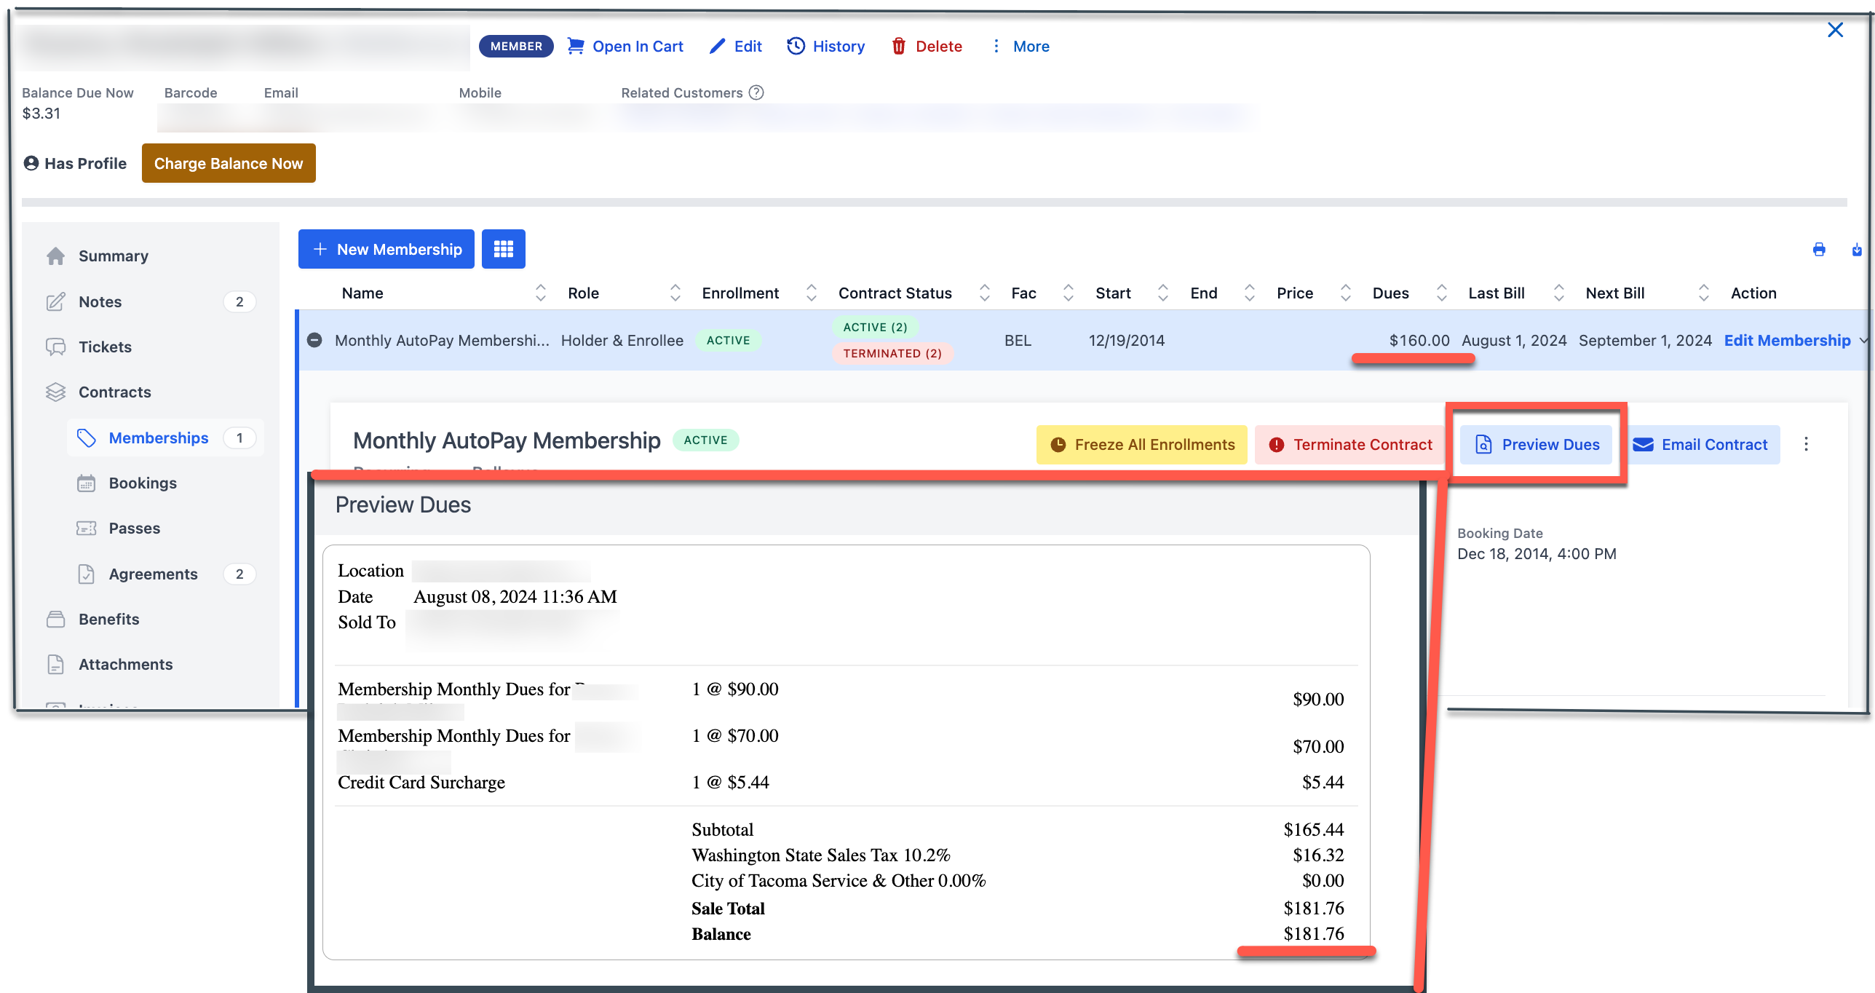This screenshot has width=1875, height=993.
Task: Click the Charge Balance Now button
Action: (x=229, y=163)
